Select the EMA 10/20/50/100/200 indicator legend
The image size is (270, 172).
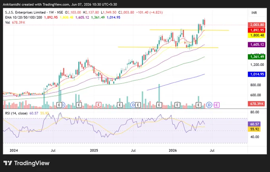point(23,17)
